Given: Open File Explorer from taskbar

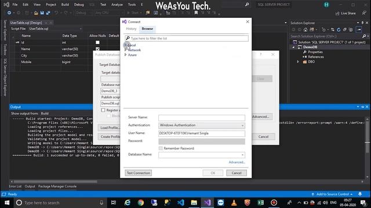Looking at the screenshot, I should (194, 203).
